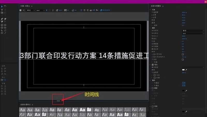Click the X Position value
The height and width of the screenshot is (117, 207).
coord(183,15)
